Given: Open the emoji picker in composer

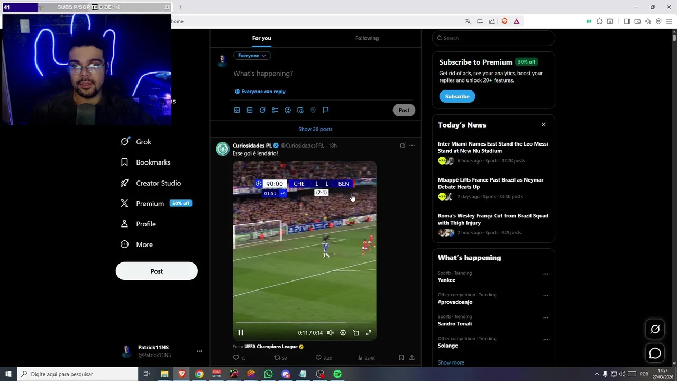Looking at the screenshot, I should pos(288,110).
